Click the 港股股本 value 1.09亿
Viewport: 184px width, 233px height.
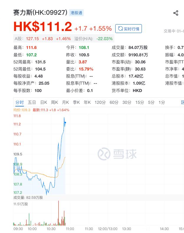point(139,83)
